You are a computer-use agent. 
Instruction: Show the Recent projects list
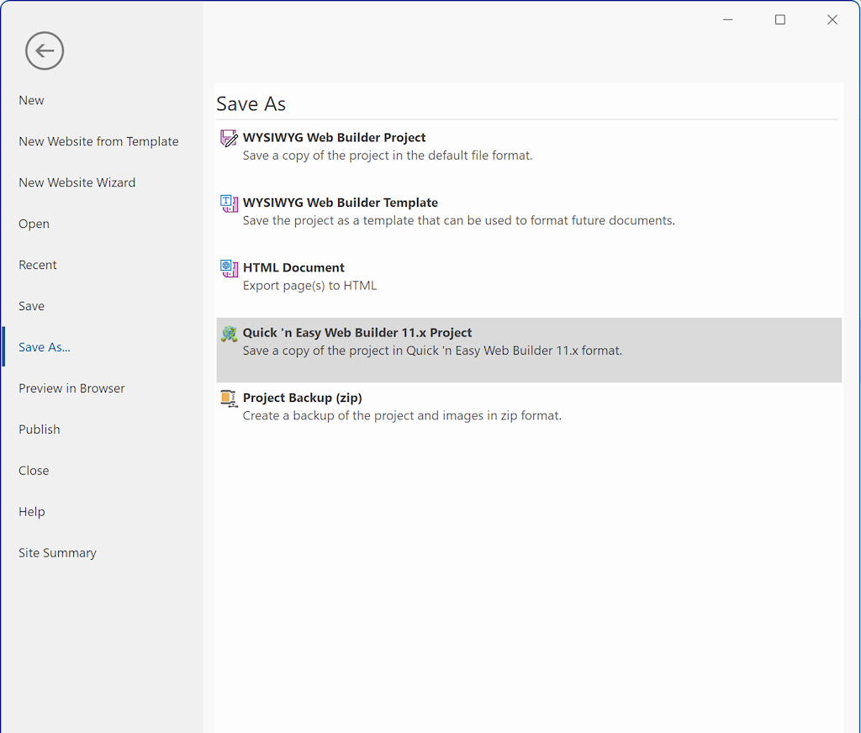click(38, 265)
